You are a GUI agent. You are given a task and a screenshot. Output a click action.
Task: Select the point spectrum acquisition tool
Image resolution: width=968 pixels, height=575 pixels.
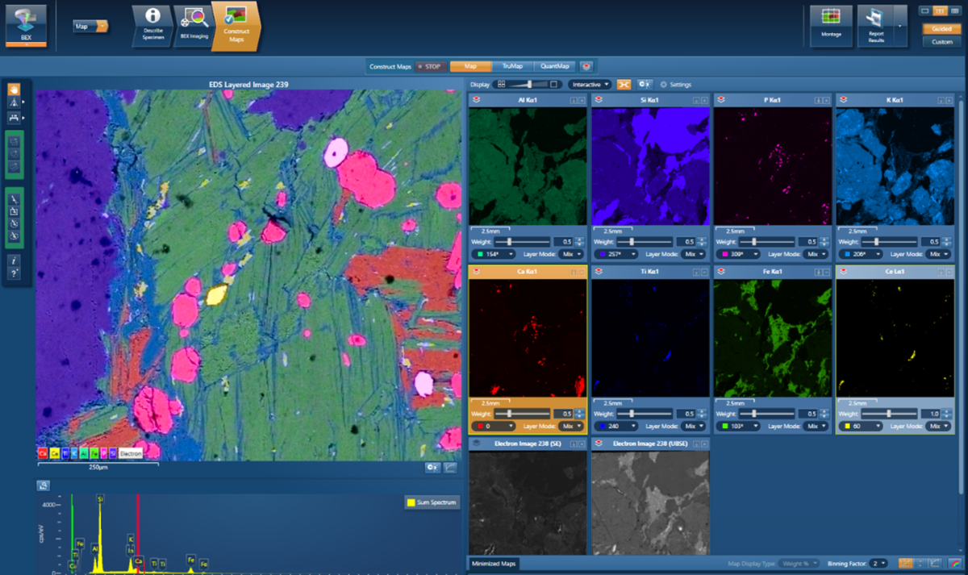(x=14, y=198)
